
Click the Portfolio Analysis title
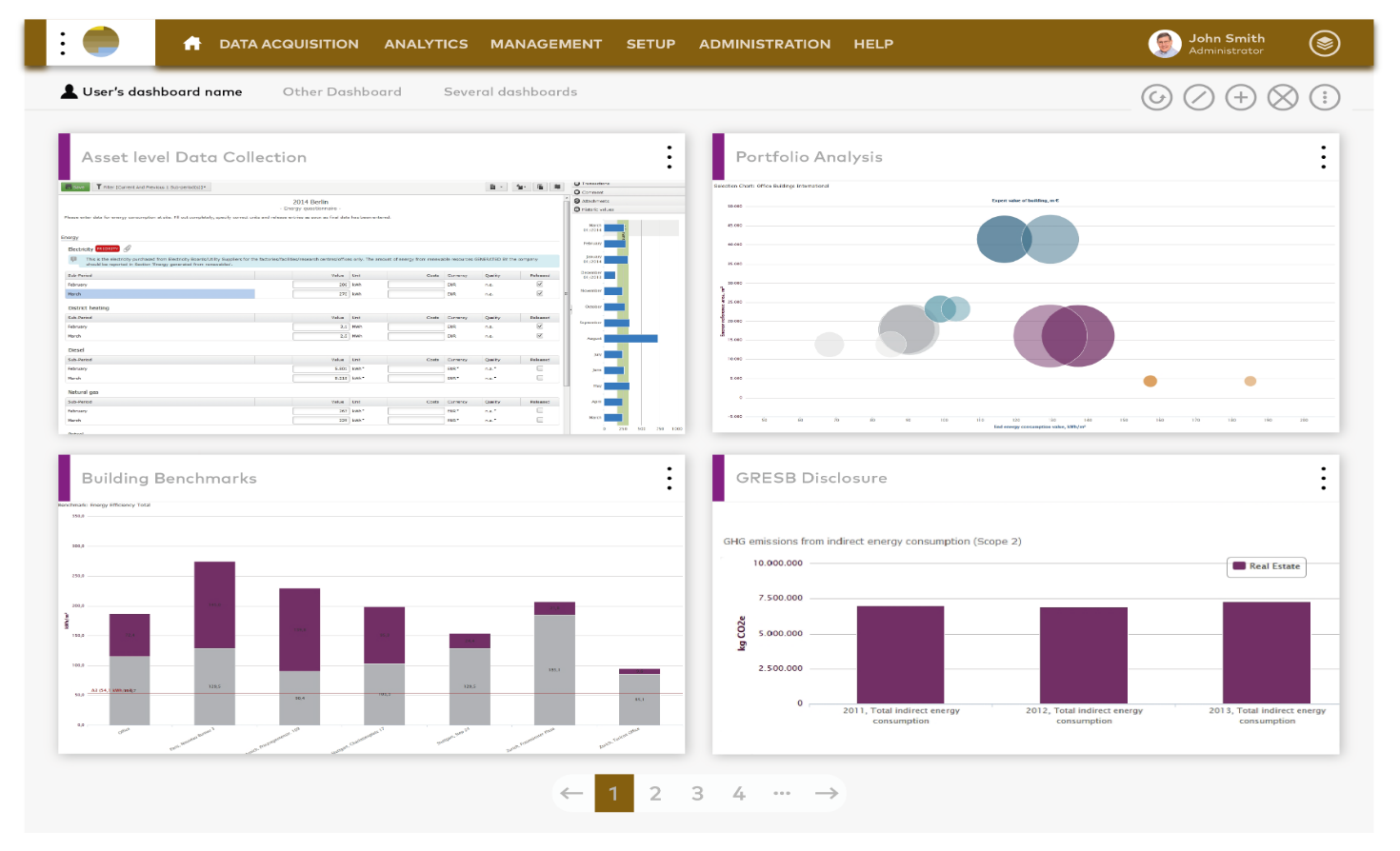[810, 157]
